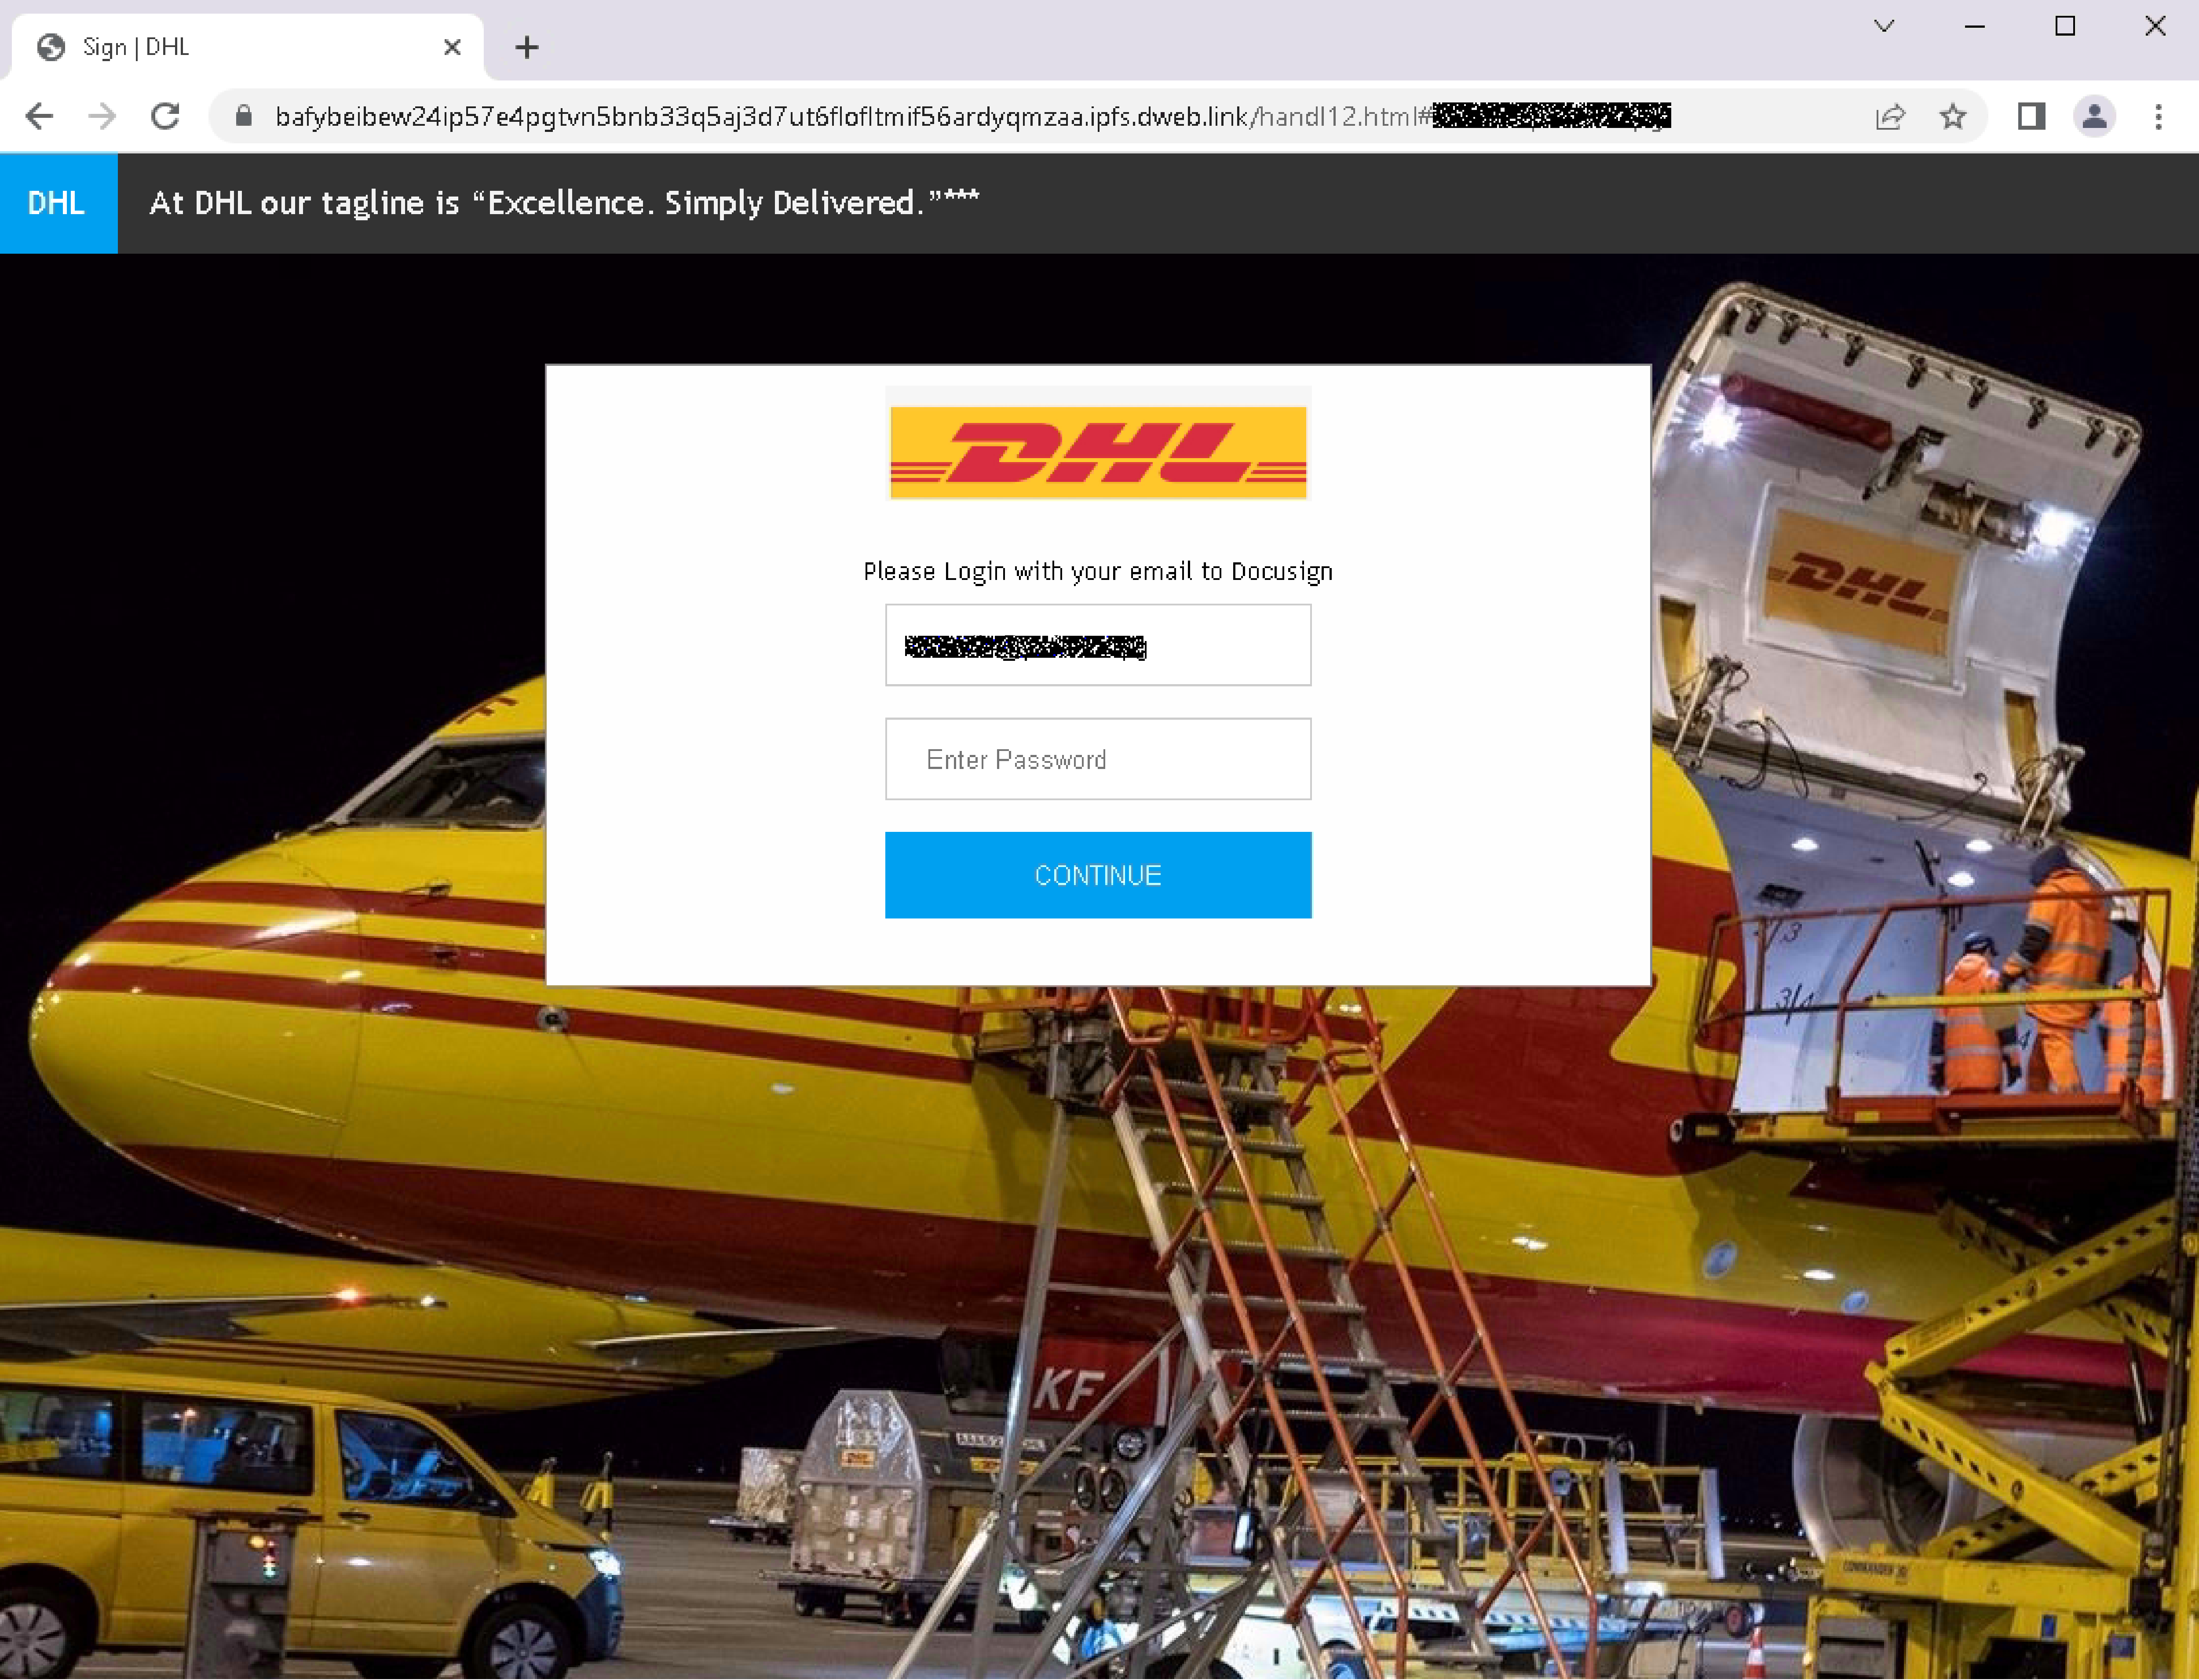Bookmark this page with the star icon

click(x=1953, y=116)
